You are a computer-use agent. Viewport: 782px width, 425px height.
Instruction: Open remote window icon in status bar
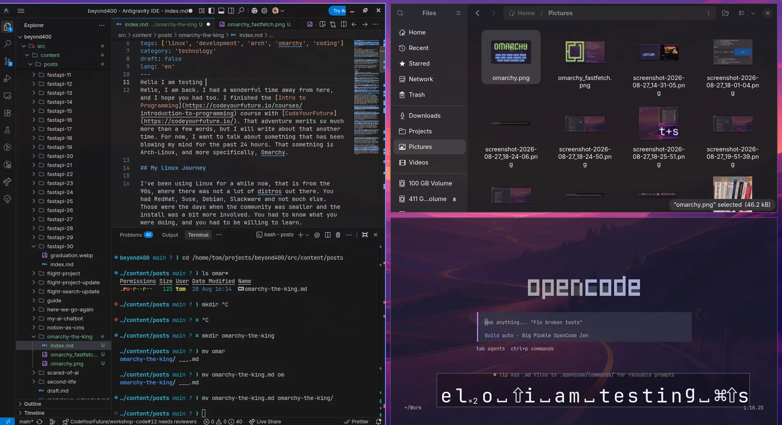[x=7, y=421]
